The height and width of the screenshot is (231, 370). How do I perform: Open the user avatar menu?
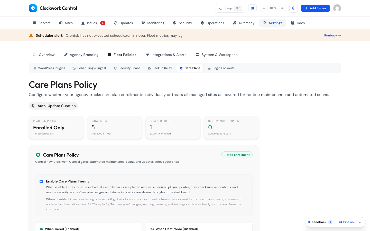[x=337, y=8]
